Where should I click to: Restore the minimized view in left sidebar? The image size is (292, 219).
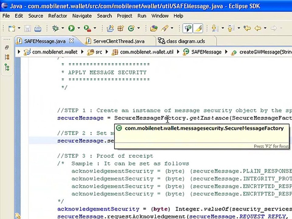(7, 47)
